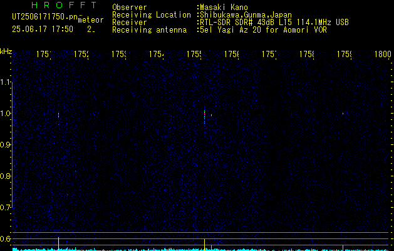The image size is (394, 251).
Task: Click the bright meteor echo just after 1751
Action: click(58, 115)
